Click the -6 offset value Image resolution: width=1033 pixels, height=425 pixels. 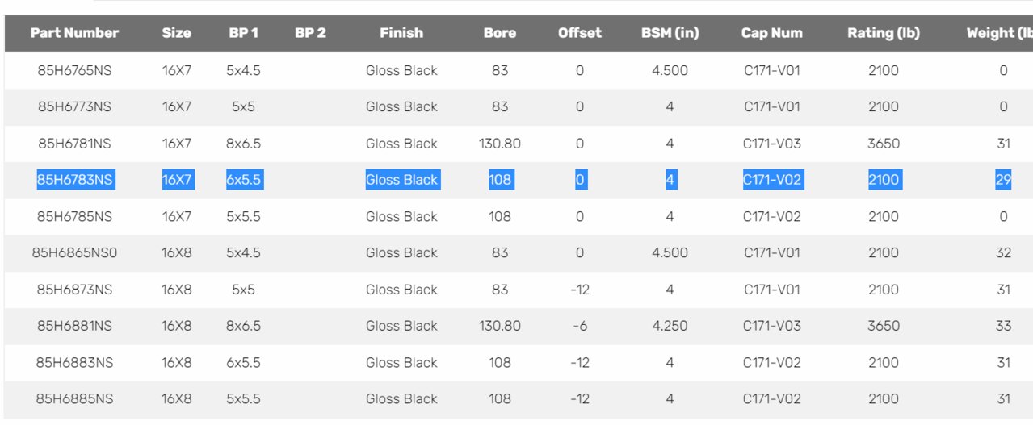pyautogui.click(x=580, y=326)
